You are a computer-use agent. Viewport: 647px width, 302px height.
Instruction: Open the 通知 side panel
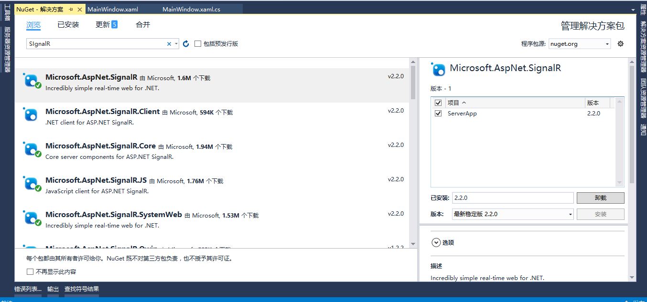(643, 129)
